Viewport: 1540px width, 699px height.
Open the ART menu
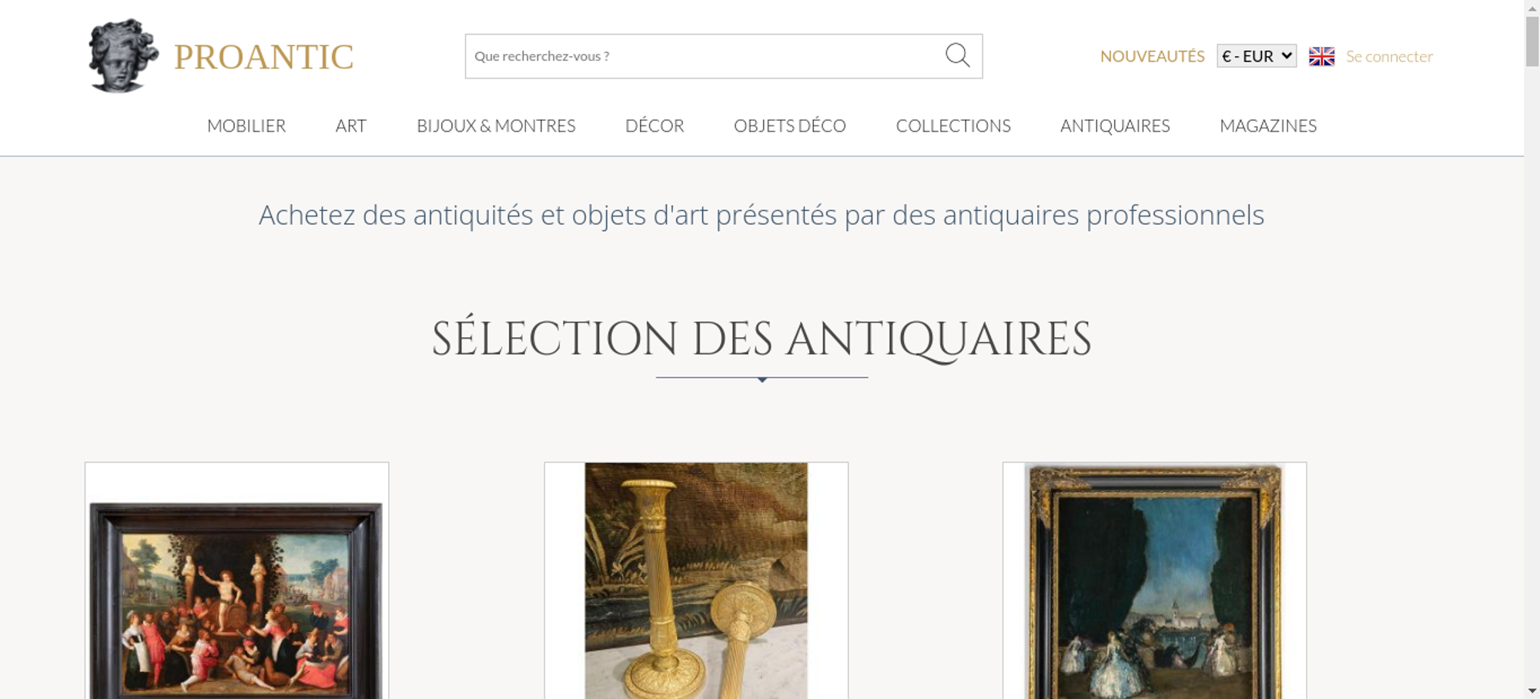[x=351, y=125]
